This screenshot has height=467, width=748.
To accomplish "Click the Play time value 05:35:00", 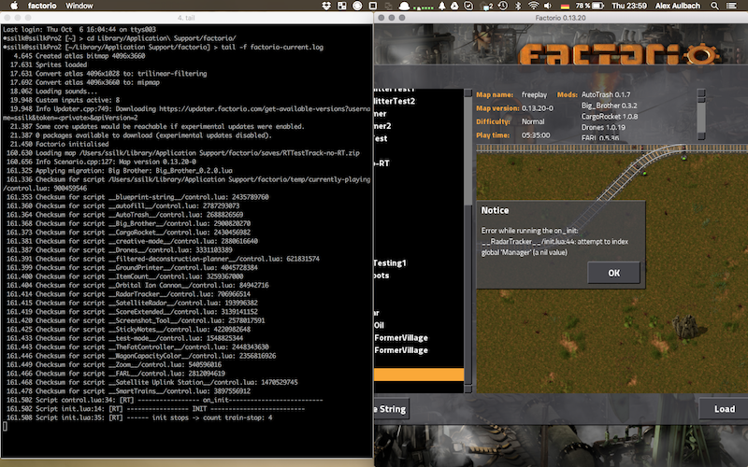I will (536, 135).
